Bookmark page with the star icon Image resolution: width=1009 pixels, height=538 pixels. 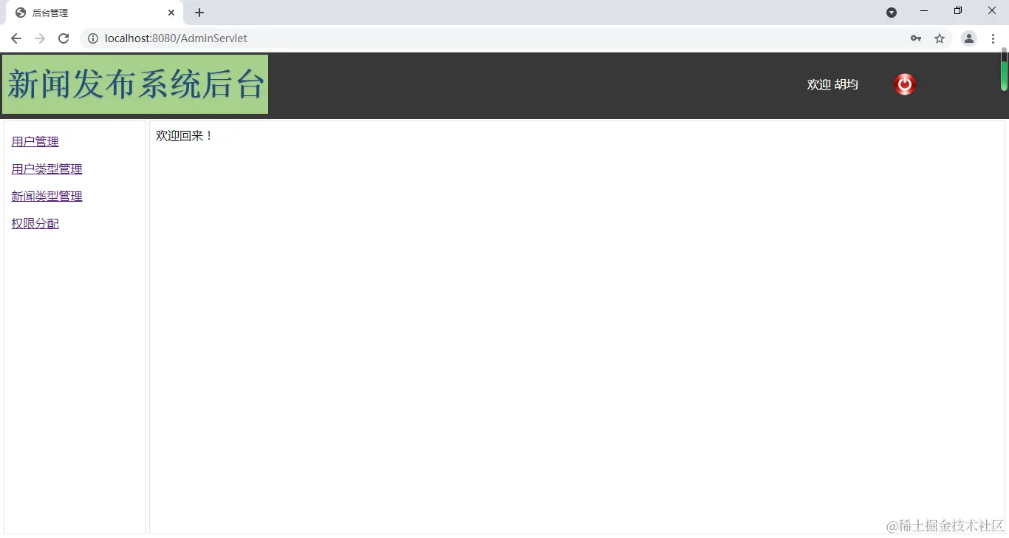point(940,38)
